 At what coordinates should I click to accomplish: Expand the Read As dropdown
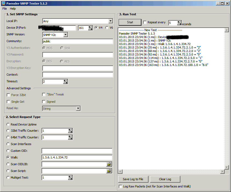coord(78,109)
